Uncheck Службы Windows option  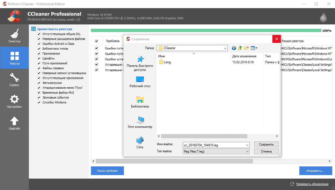[x=39, y=102]
